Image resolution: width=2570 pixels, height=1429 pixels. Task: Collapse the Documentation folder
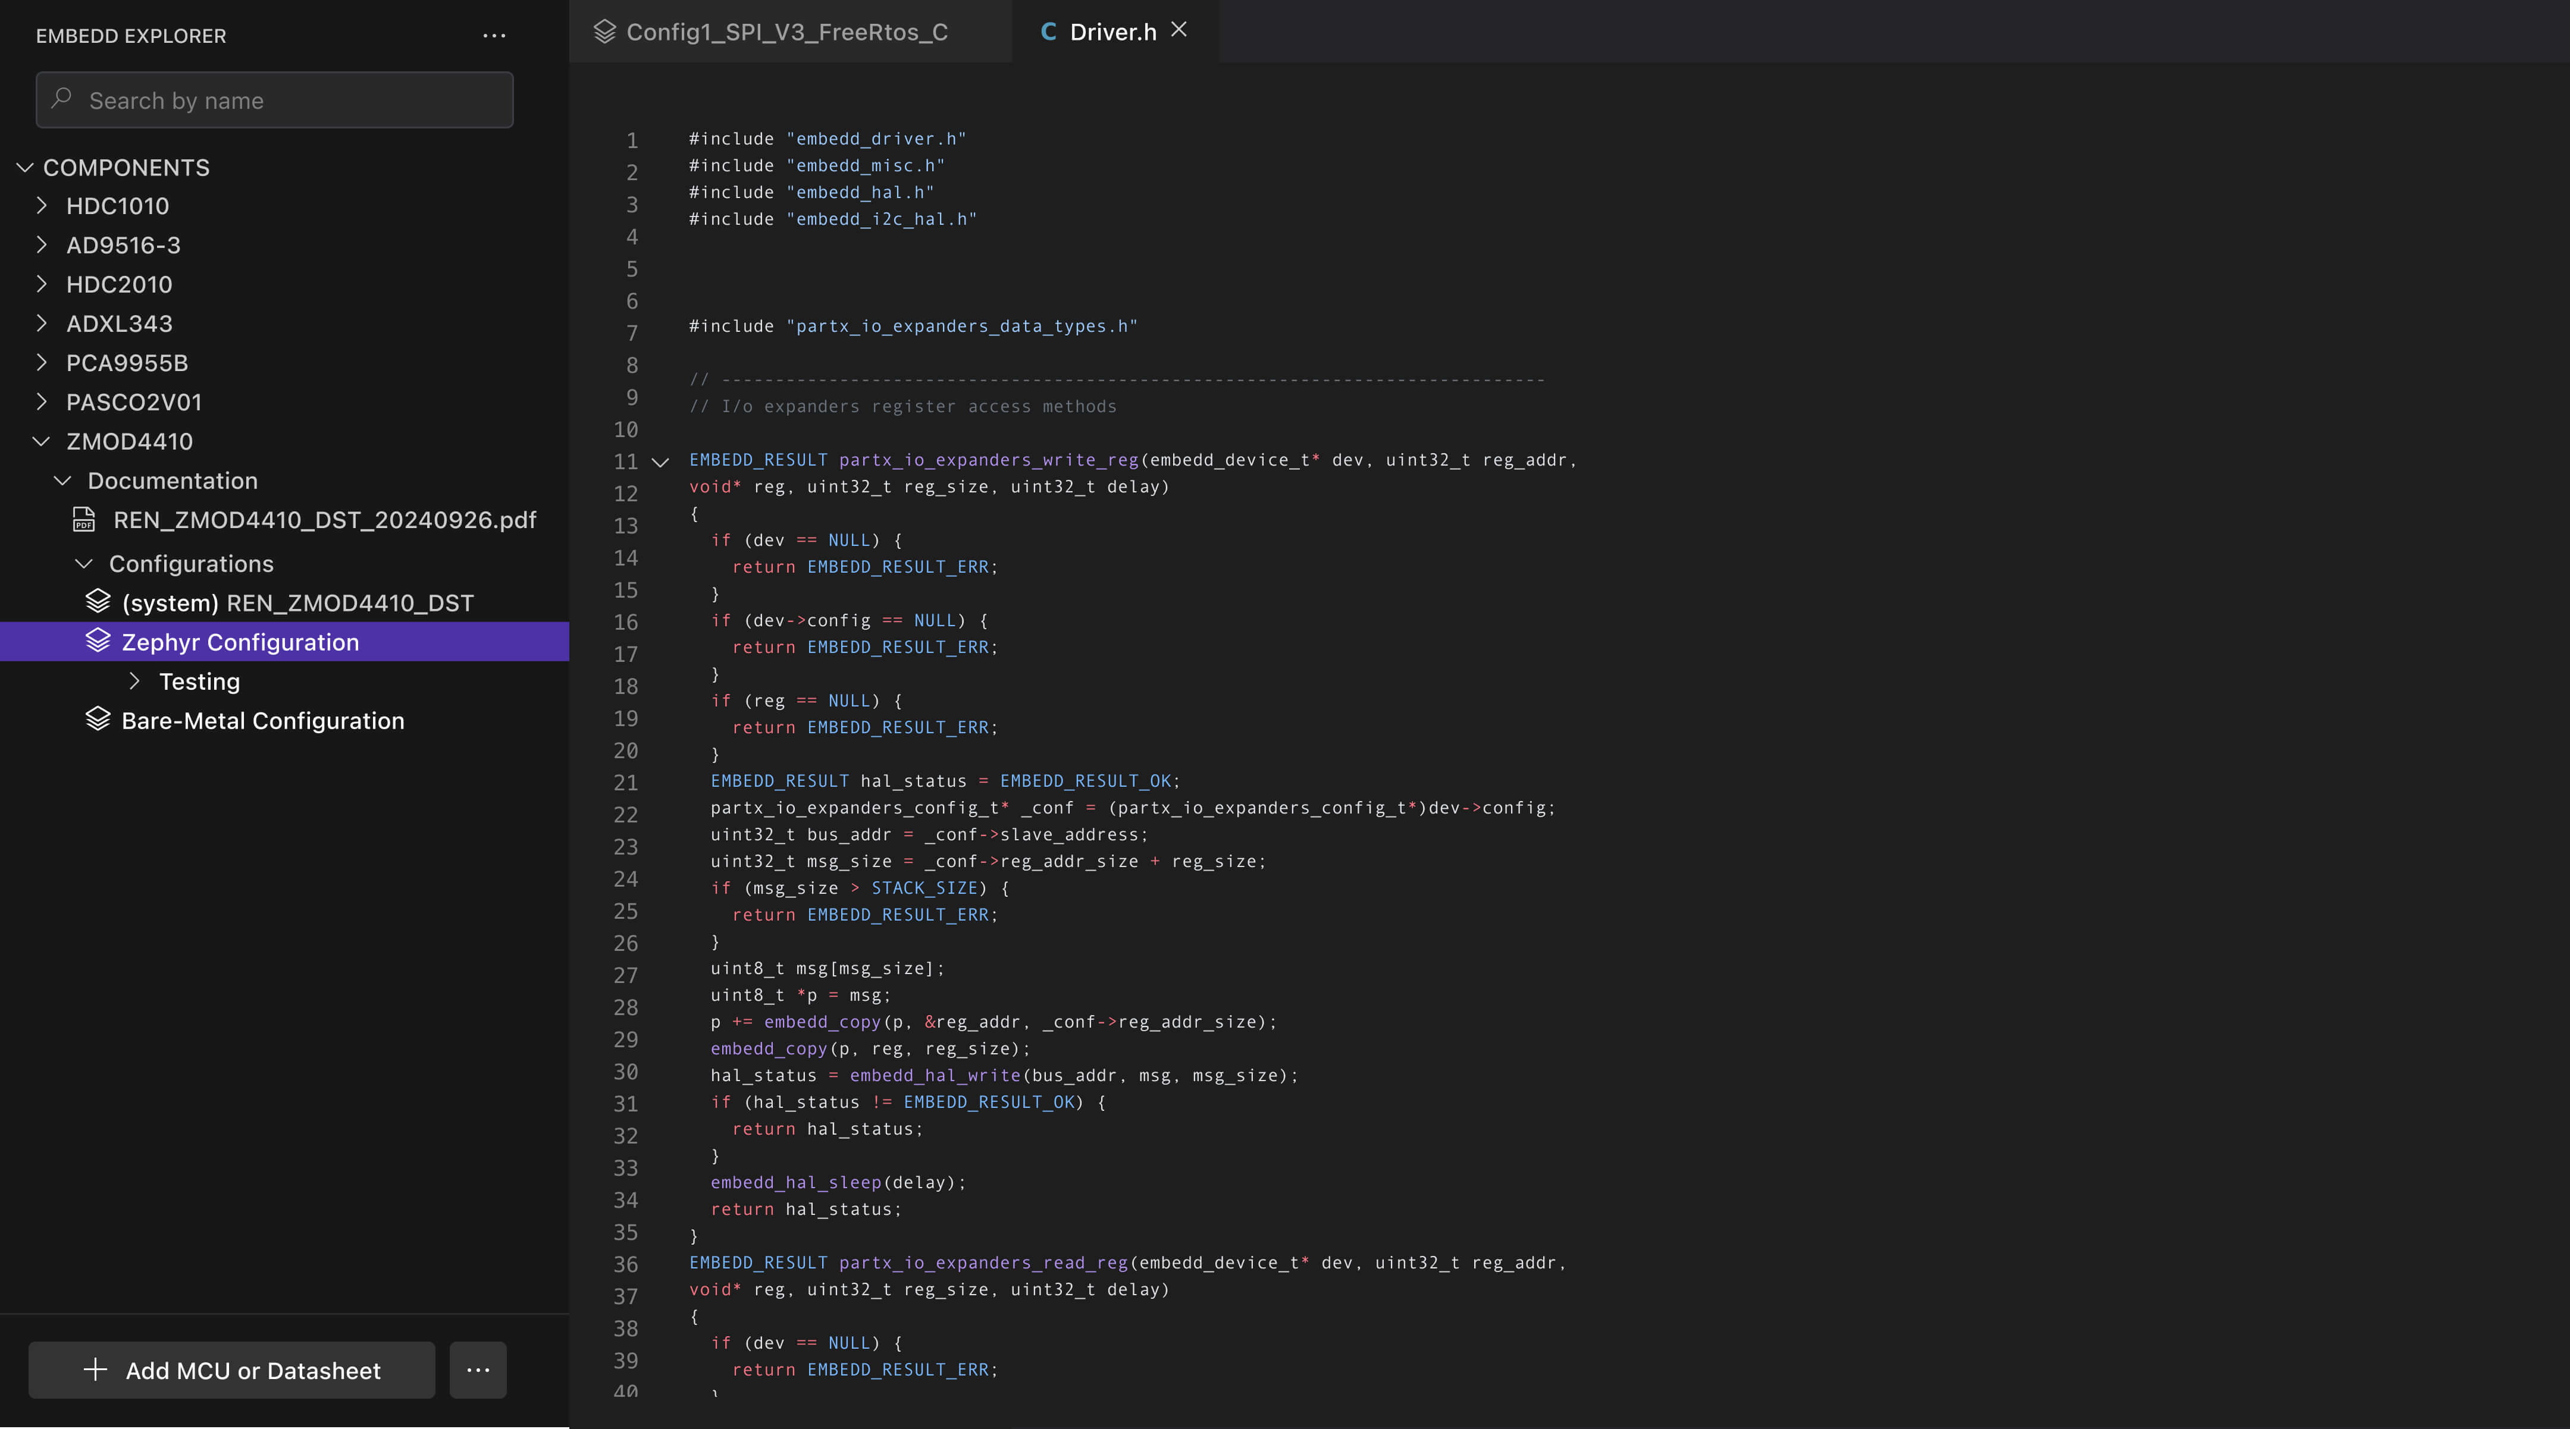[62, 480]
